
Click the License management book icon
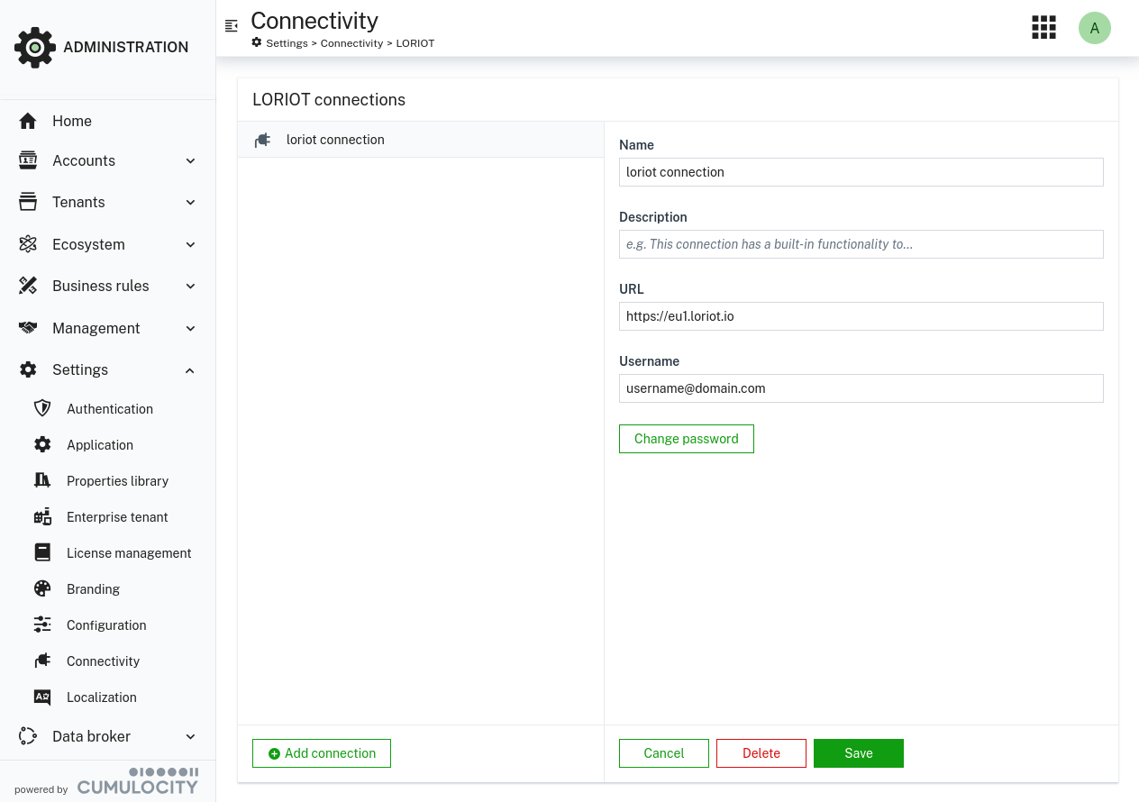pyautogui.click(x=42, y=552)
